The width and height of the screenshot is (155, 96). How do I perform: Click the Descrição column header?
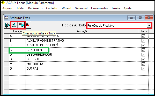click(x=82, y=31)
